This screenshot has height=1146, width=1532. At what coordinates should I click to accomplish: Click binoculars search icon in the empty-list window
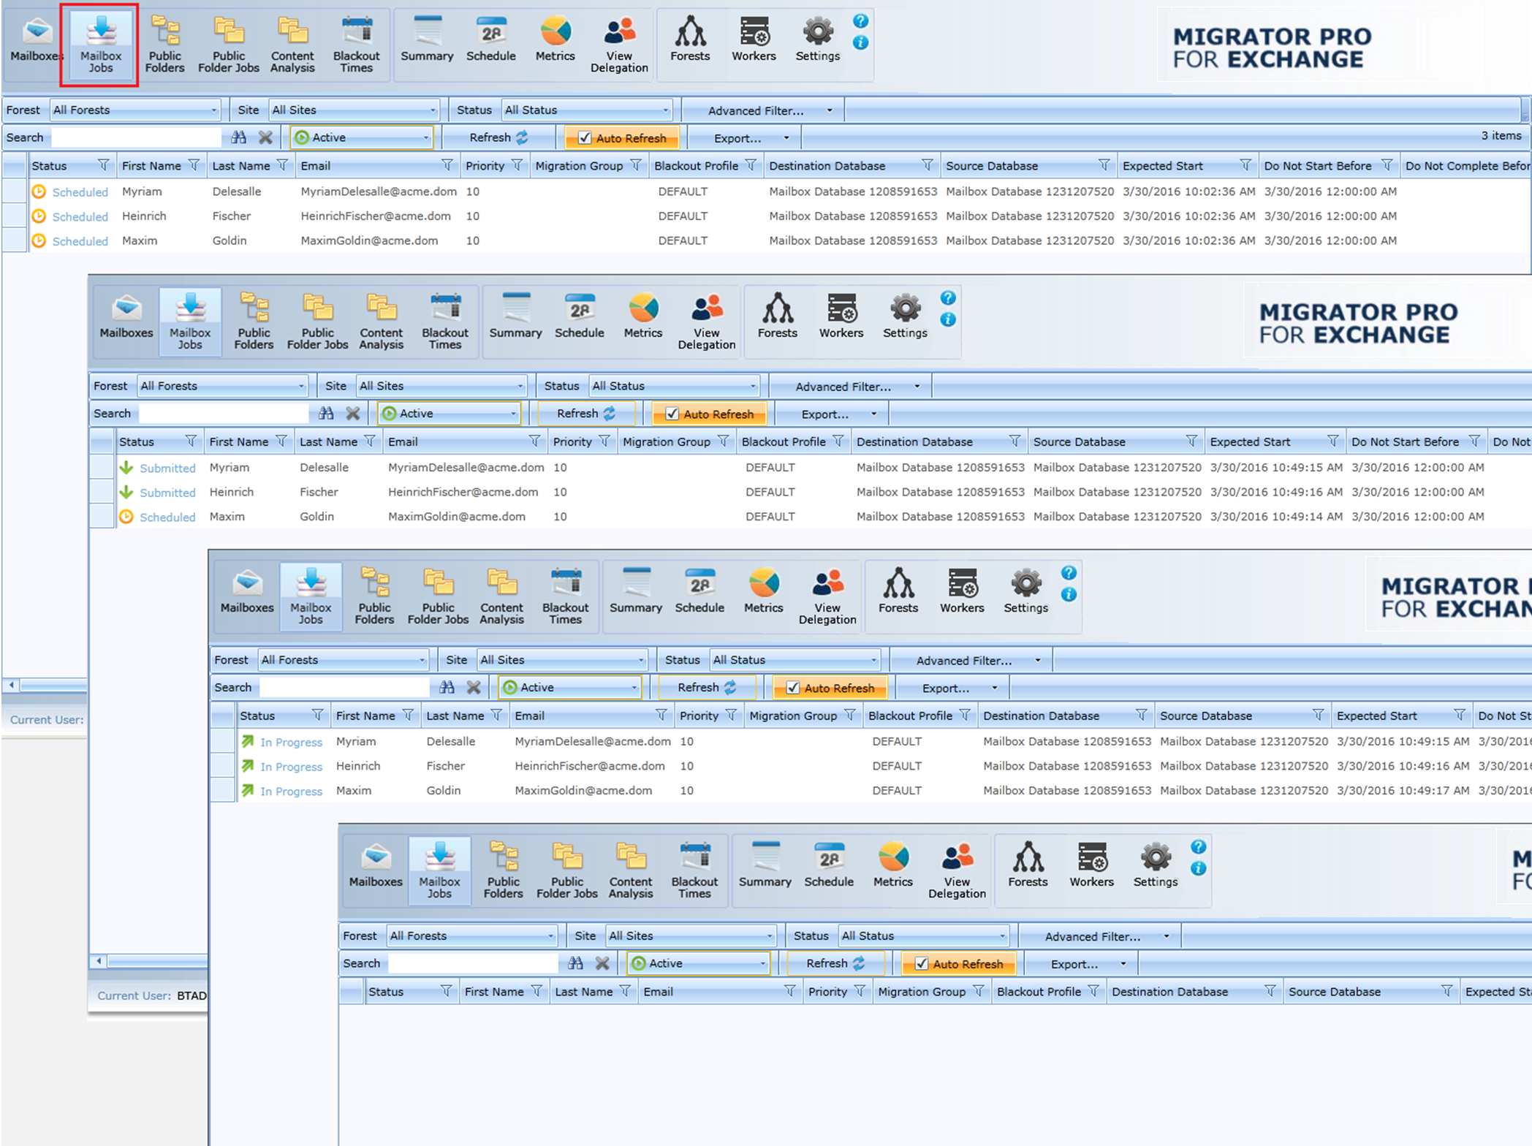[575, 963]
